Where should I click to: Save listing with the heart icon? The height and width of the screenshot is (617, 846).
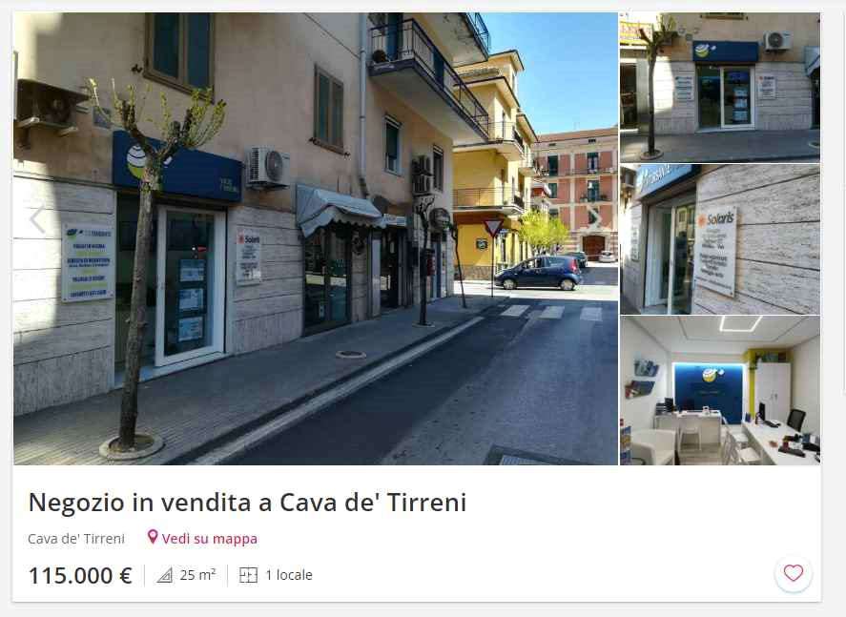[x=794, y=573]
